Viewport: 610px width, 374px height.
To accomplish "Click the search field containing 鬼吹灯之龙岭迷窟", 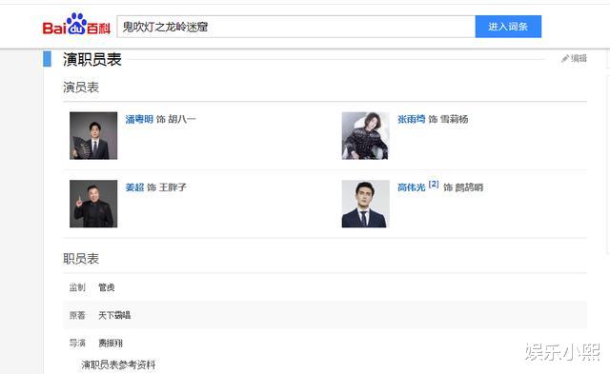I will (x=296, y=27).
